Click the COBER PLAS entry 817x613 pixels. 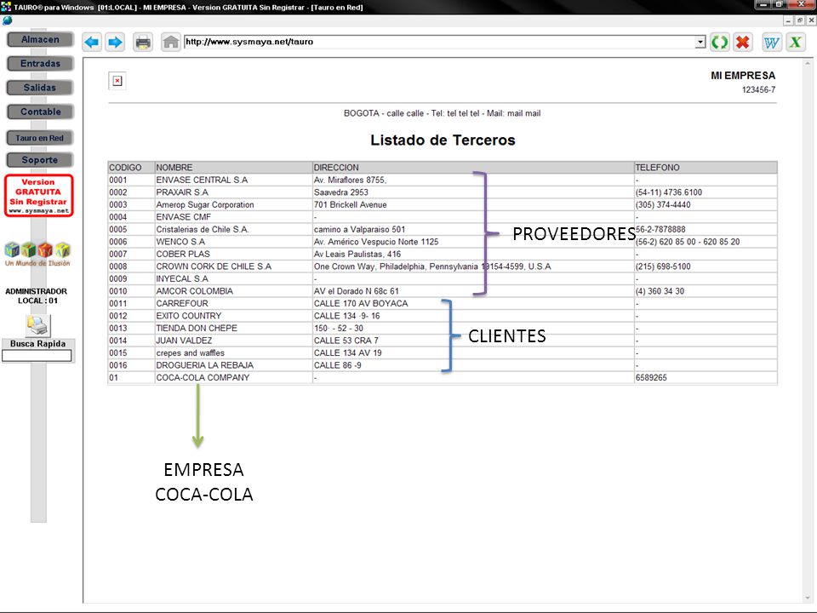pos(183,255)
